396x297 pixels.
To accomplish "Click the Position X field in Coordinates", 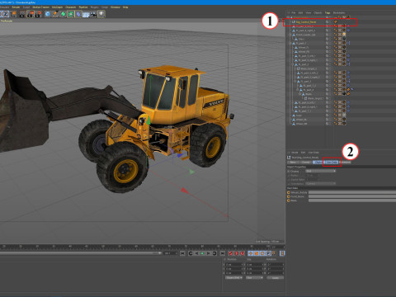I will coord(233,265).
